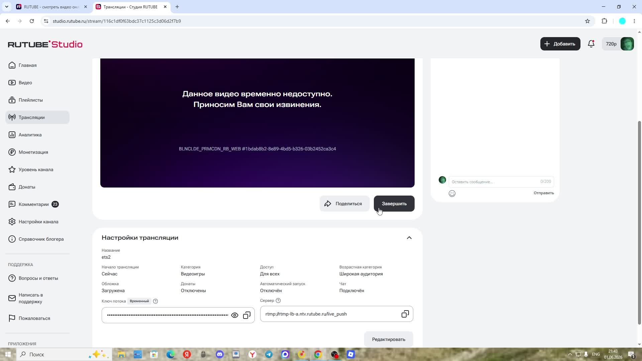Collapse the Настройки трансляции section
642x361 pixels.
409,238
